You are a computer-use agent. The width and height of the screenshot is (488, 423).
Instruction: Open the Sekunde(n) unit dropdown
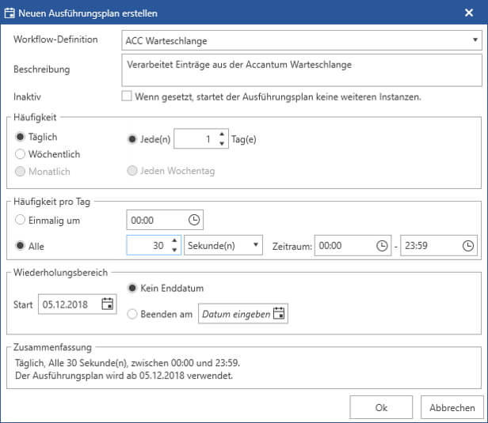(223, 245)
